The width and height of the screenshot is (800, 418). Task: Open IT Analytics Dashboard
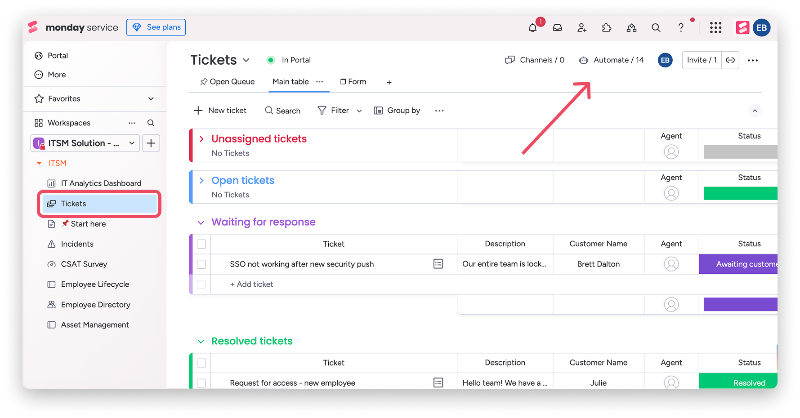(101, 183)
